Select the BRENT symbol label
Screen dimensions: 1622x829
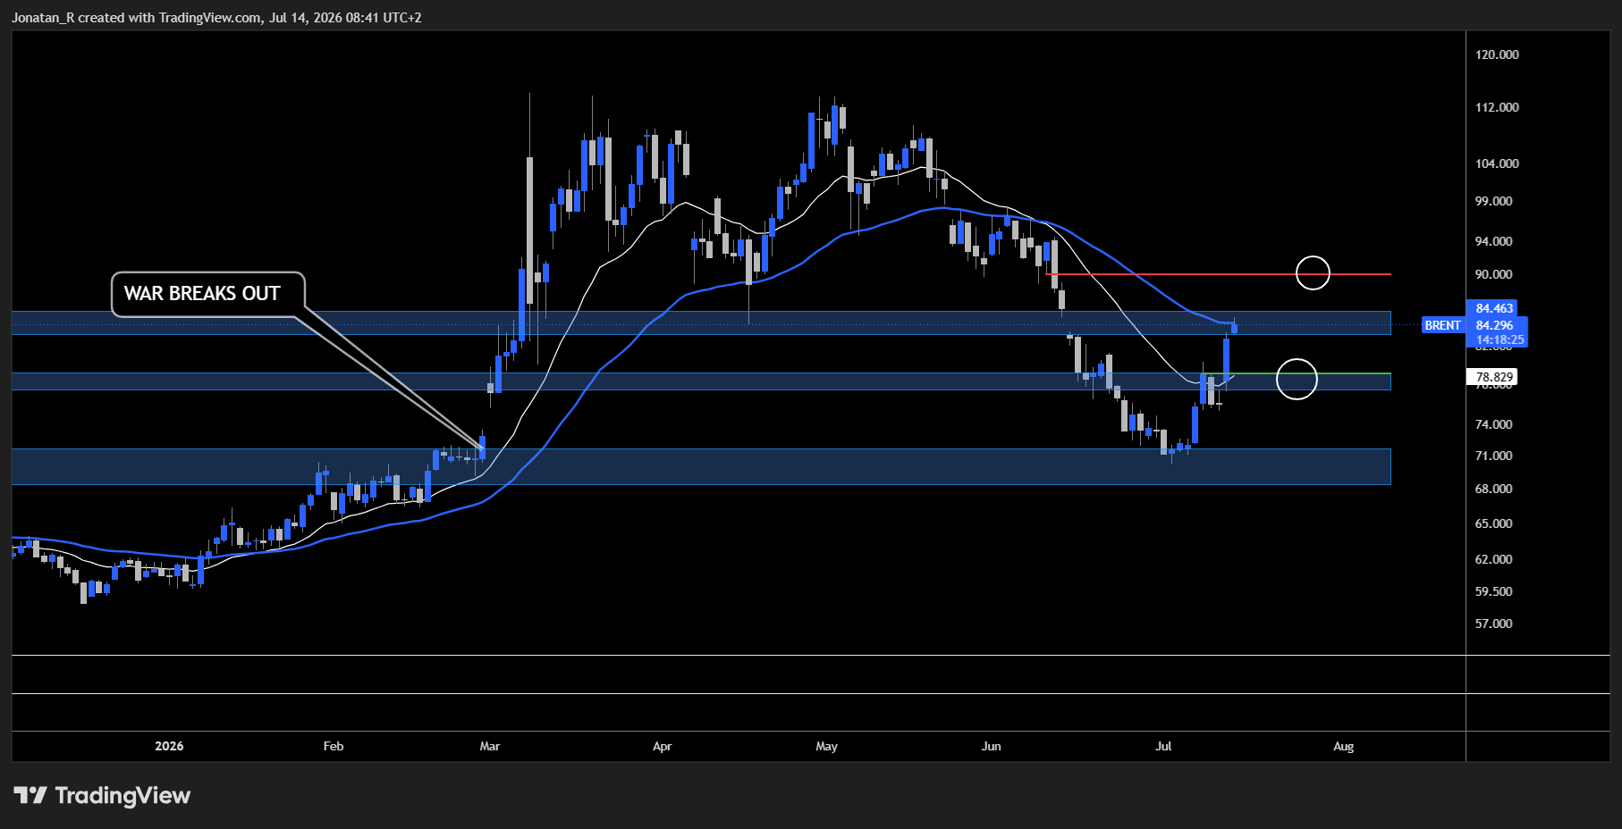coord(1442,325)
